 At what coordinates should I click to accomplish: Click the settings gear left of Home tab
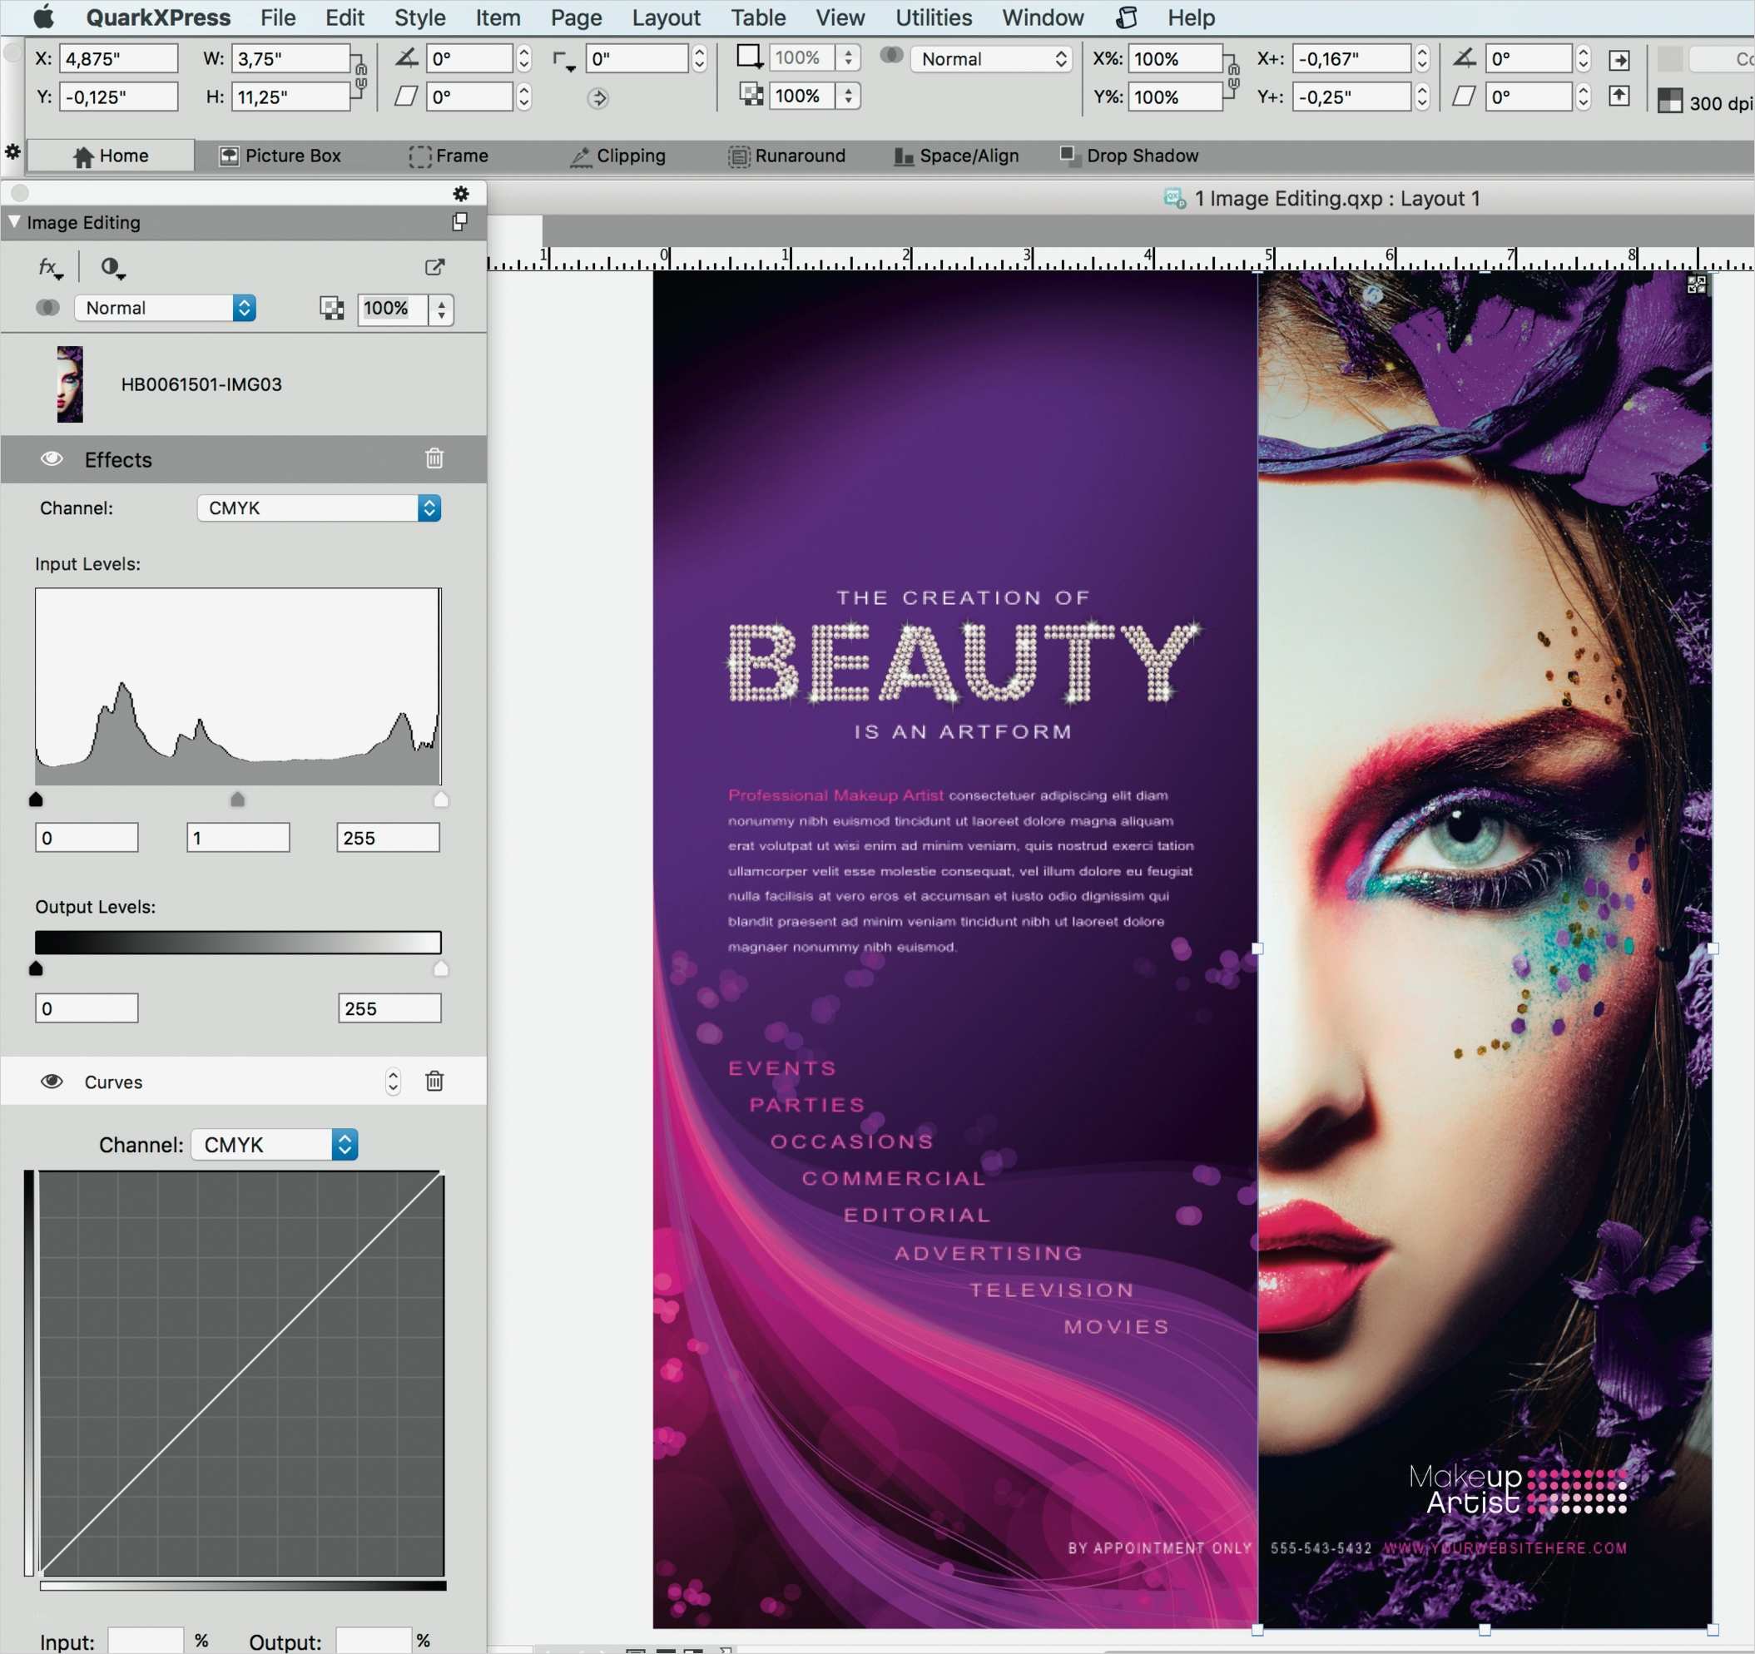tap(13, 153)
